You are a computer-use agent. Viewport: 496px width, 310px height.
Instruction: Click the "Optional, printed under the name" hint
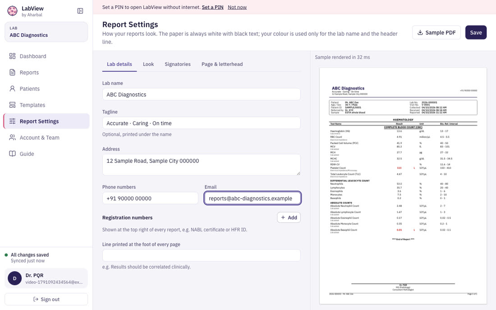pyautogui.click(x=137, y=134)
